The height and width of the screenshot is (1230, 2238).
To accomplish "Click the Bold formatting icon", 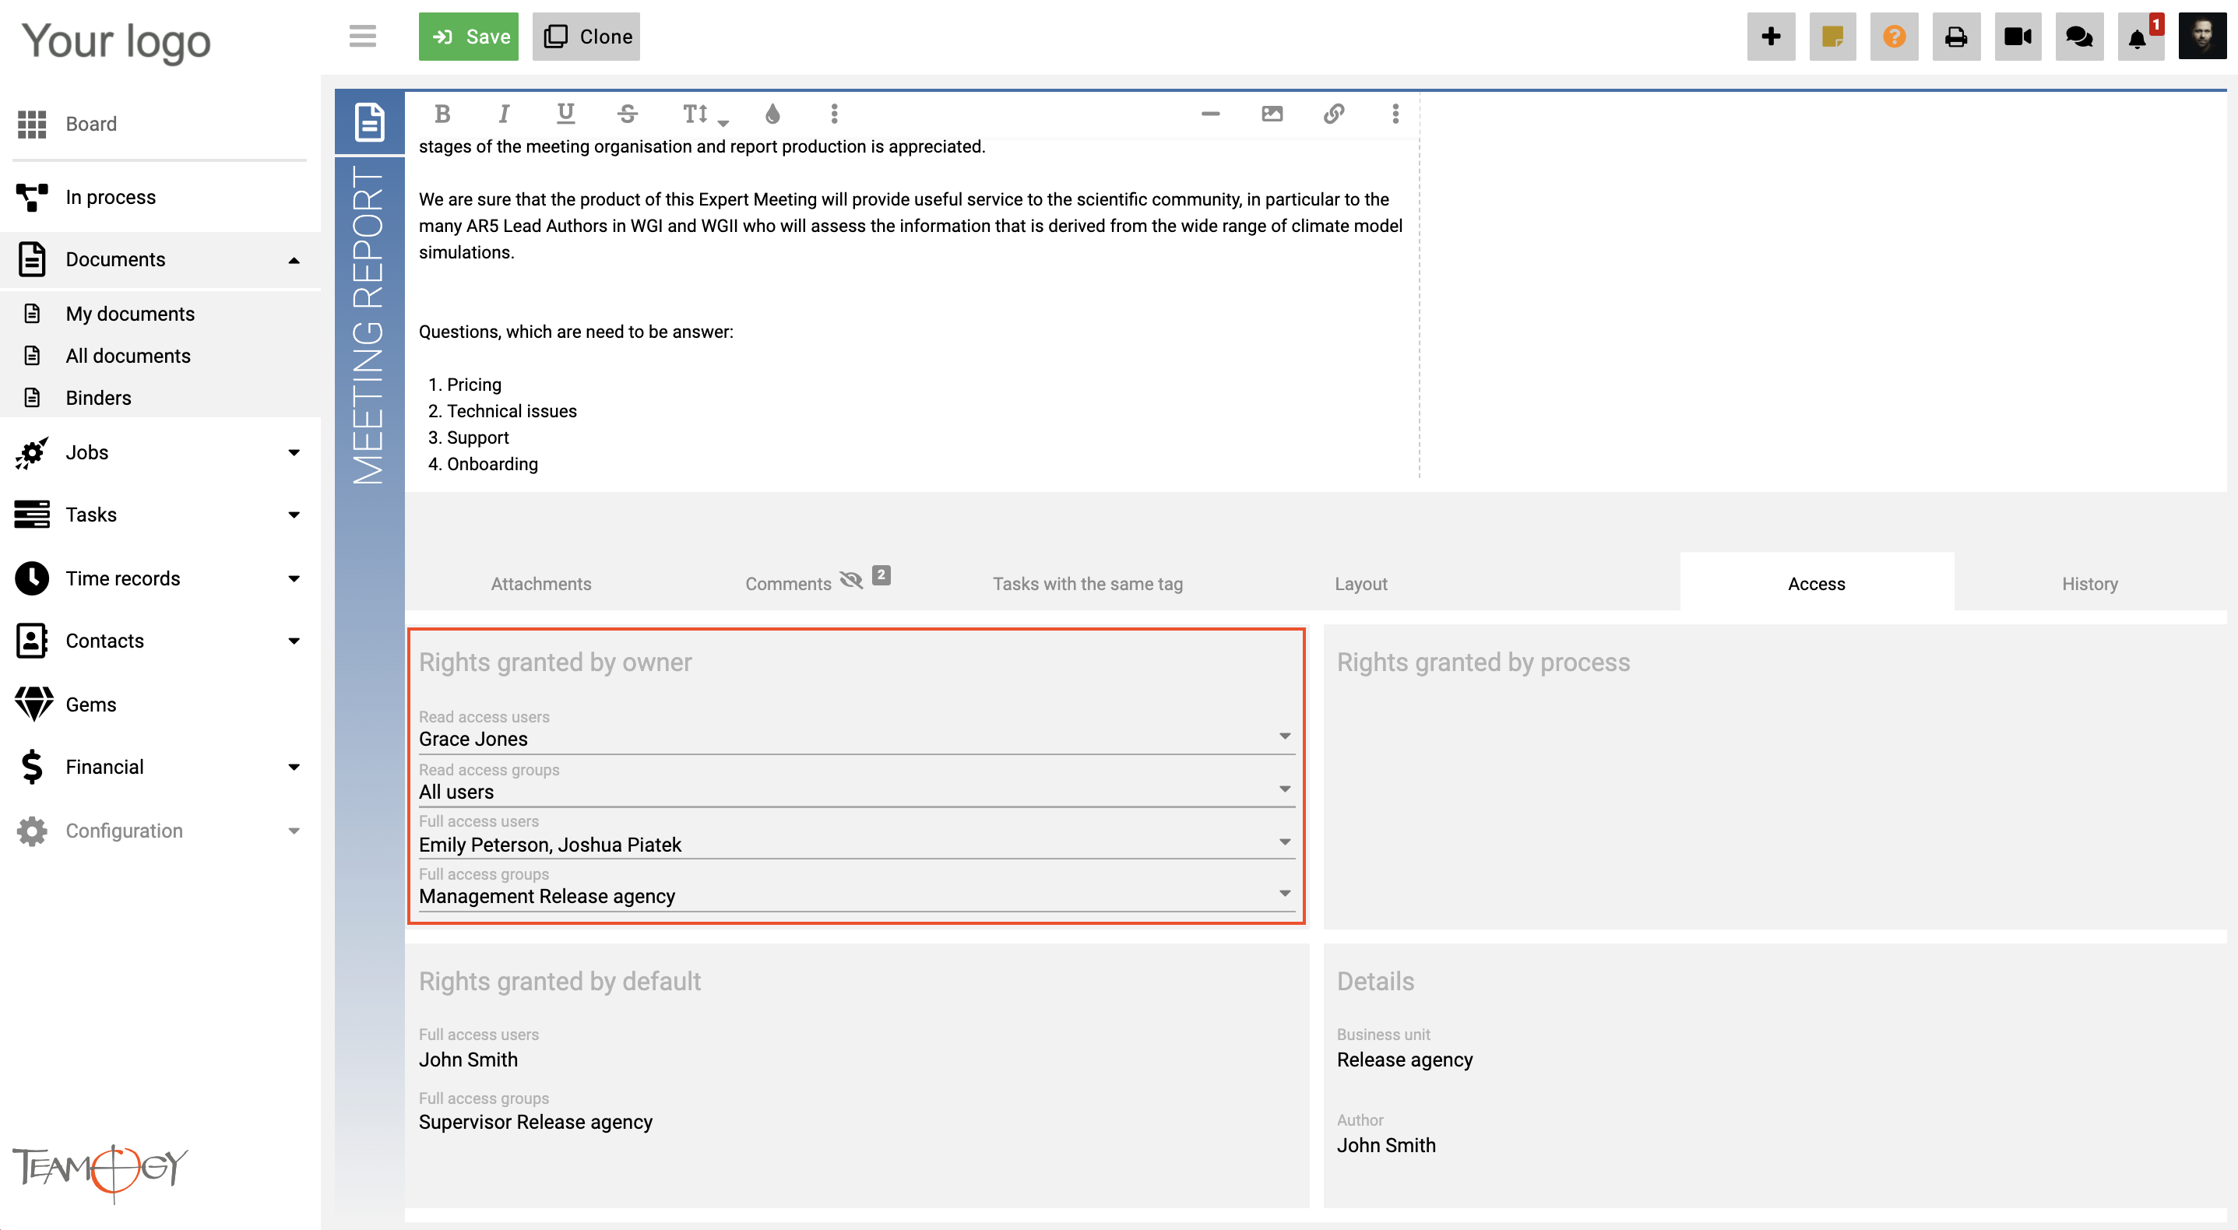I will coord(441,114).
